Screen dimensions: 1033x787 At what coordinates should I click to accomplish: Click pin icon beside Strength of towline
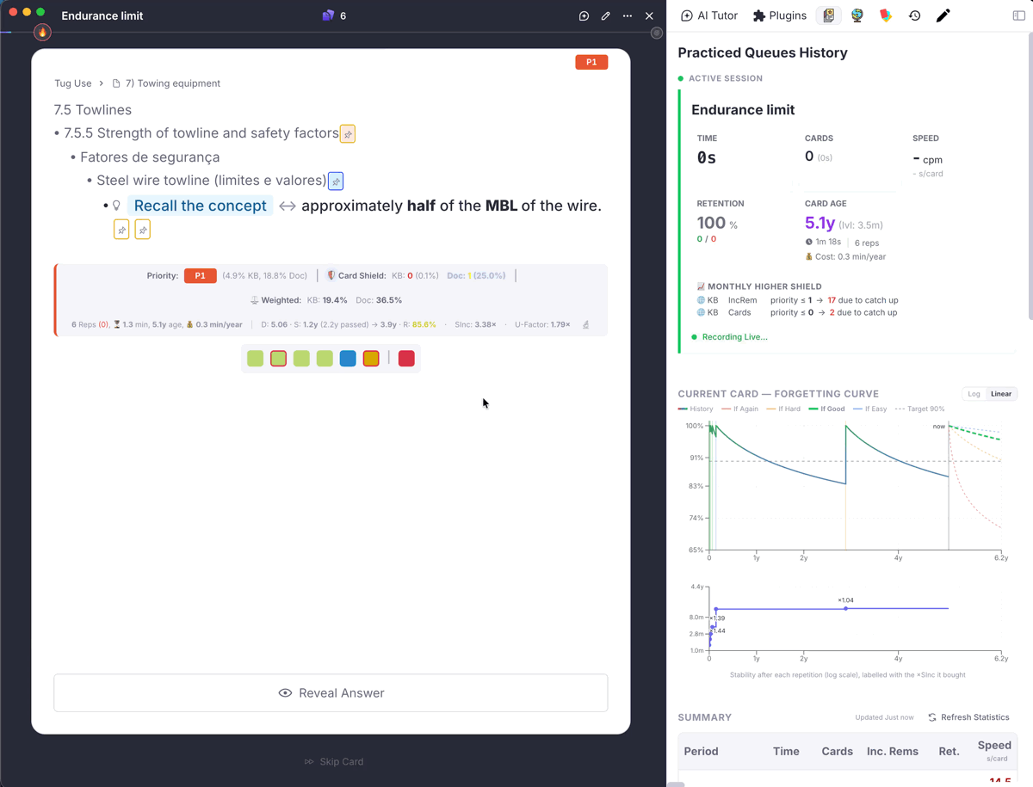(x=348, y=134)
